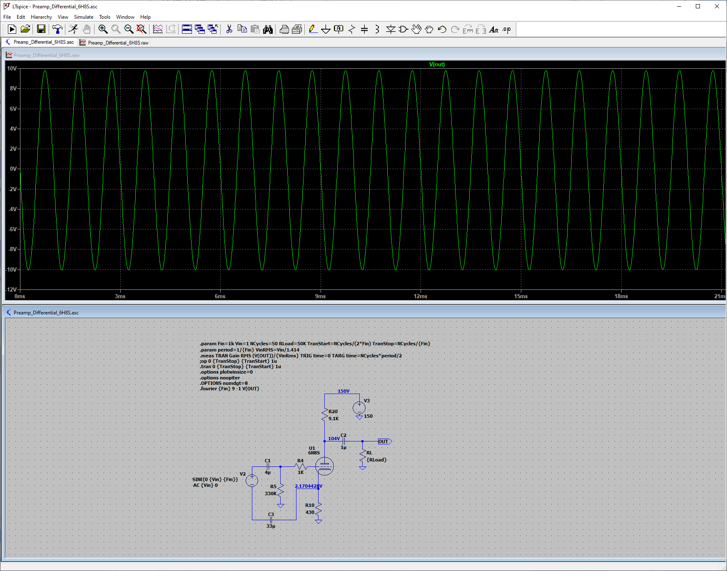Click the .tran 0 {TranStop} directive line
The width and height of the screenshot is (727, 571).
[240, 367]
